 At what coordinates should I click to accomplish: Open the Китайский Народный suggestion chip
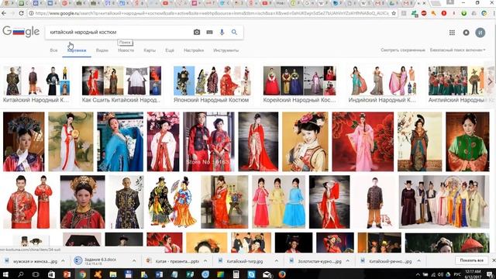(36, 84)
